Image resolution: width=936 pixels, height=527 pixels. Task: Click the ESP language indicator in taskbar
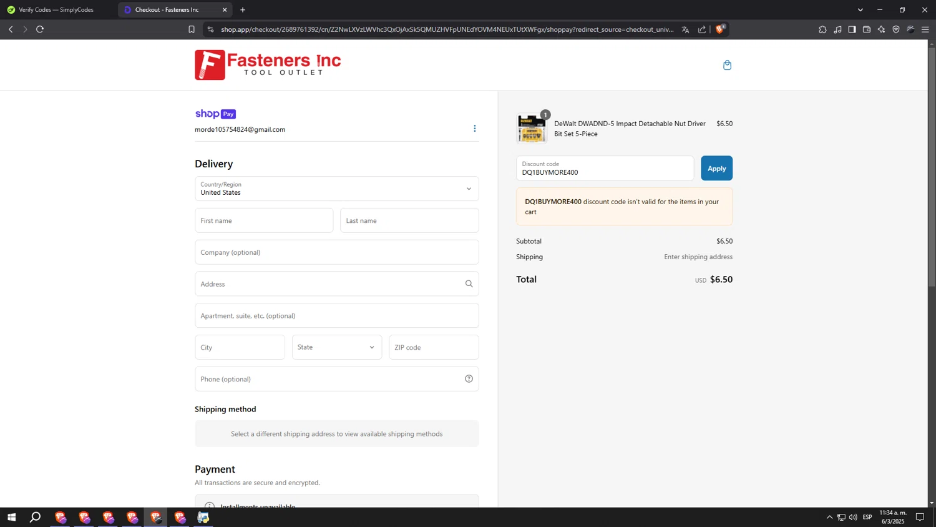click(867, 517)
